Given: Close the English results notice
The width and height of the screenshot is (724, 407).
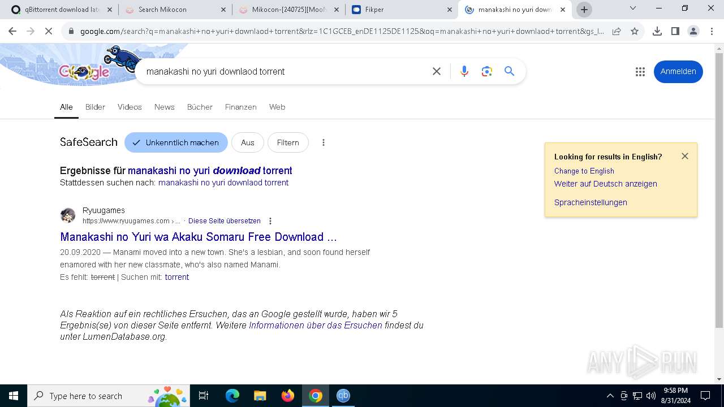Looking at the screenshot, I should tap(685, 156).
